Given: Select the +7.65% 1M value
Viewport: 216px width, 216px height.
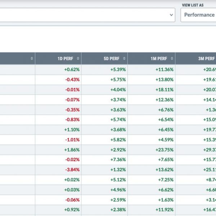Looking at the screenshot, I should coord(166,159).
